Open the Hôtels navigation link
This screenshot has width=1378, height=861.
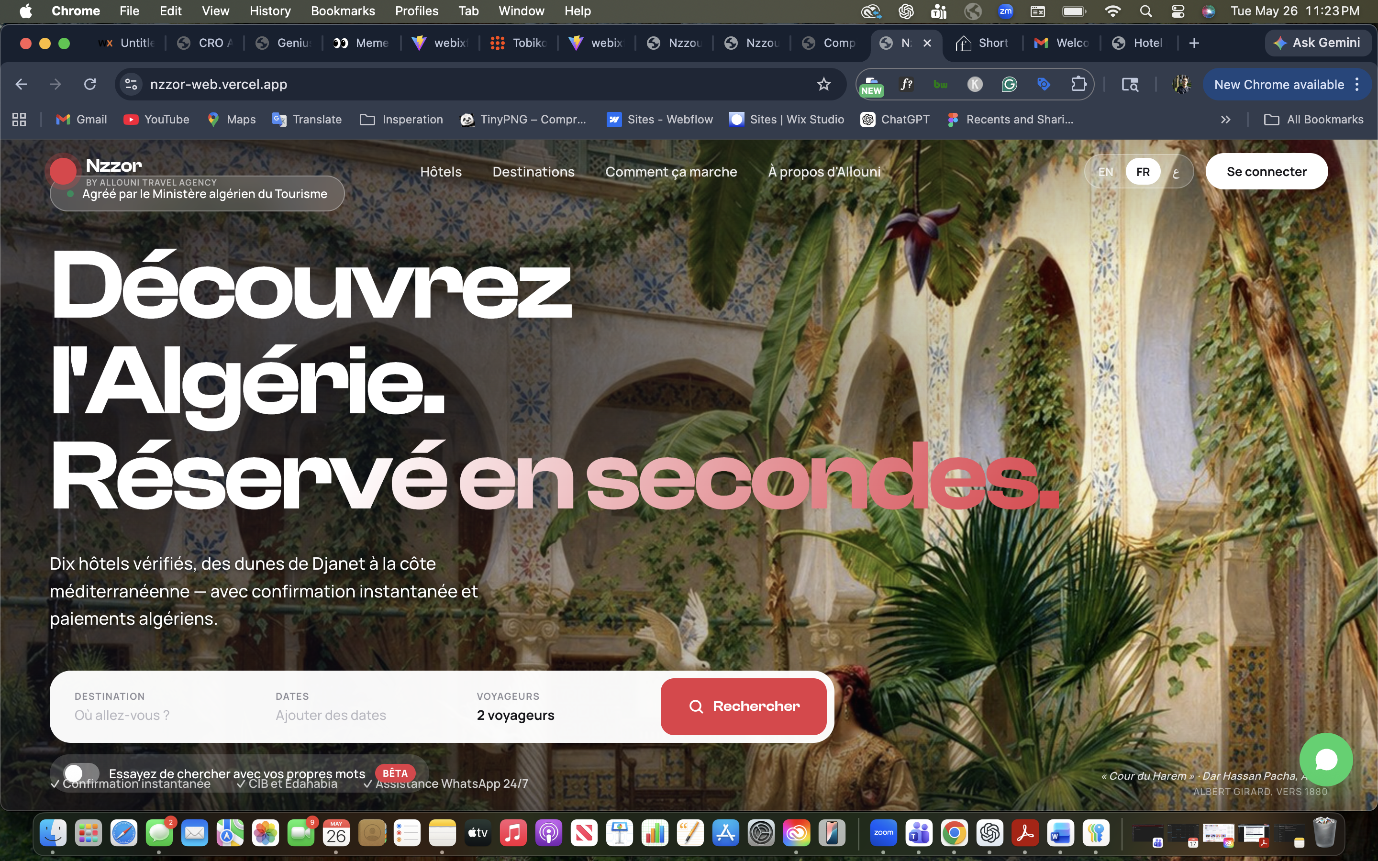(441, 172)
